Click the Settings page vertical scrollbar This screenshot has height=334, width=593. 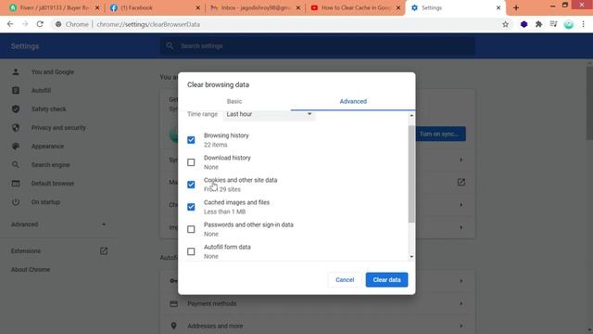589,103
